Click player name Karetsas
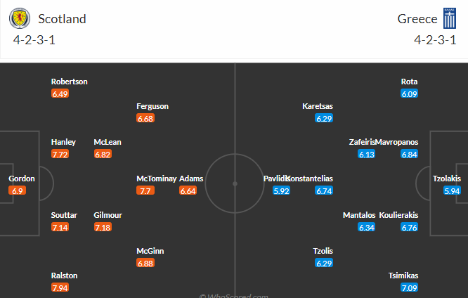 [x=318, y=106]
